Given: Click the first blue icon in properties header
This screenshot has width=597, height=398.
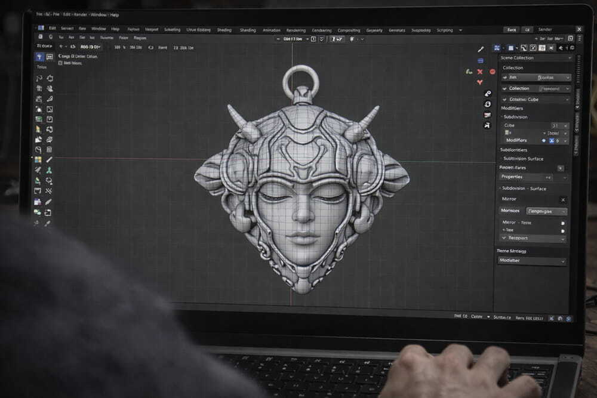Looking at the screenshot, I should 497,48.
